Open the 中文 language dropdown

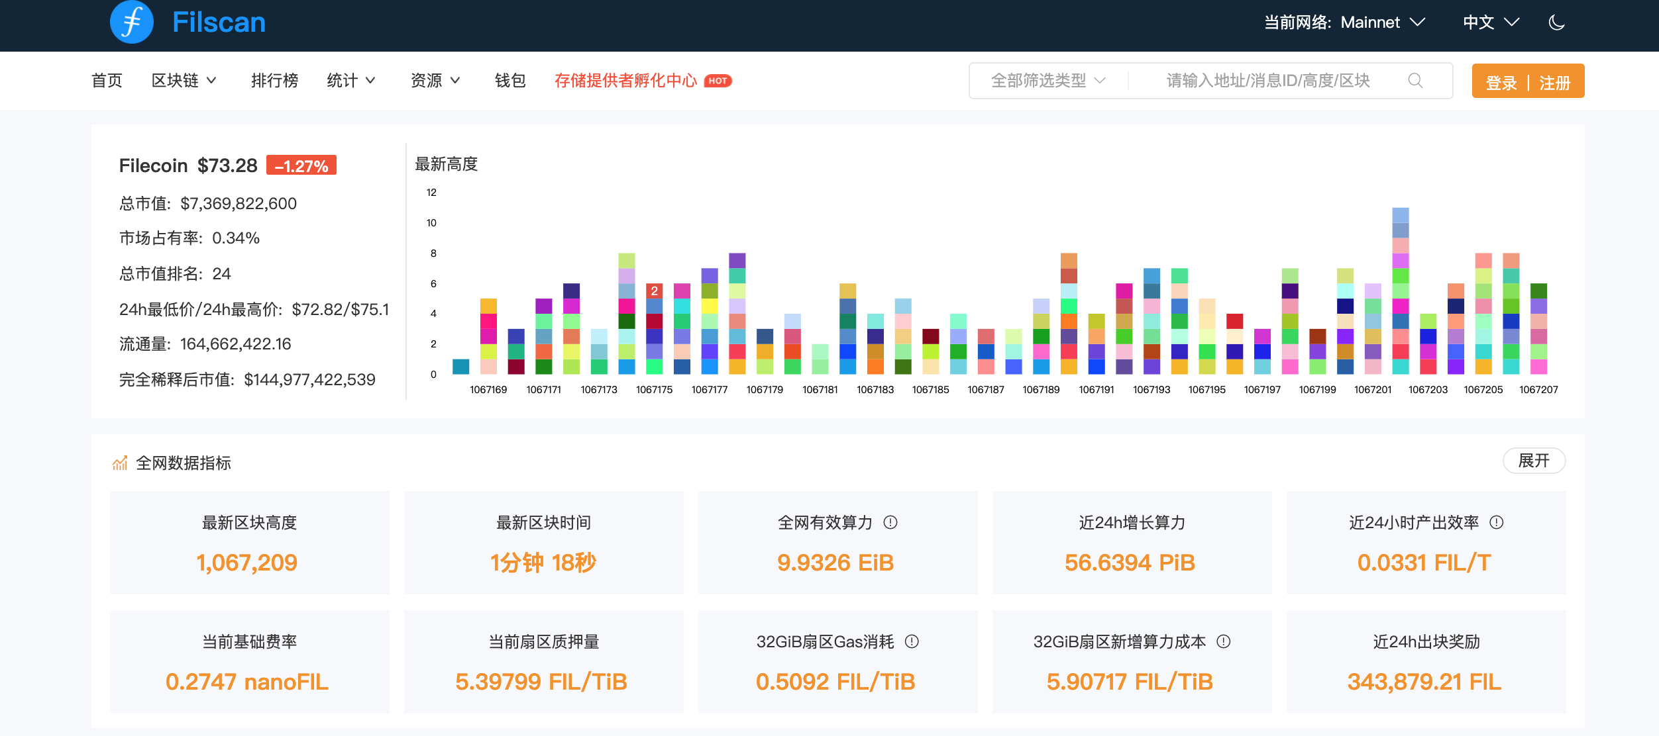coord(1491,23)
